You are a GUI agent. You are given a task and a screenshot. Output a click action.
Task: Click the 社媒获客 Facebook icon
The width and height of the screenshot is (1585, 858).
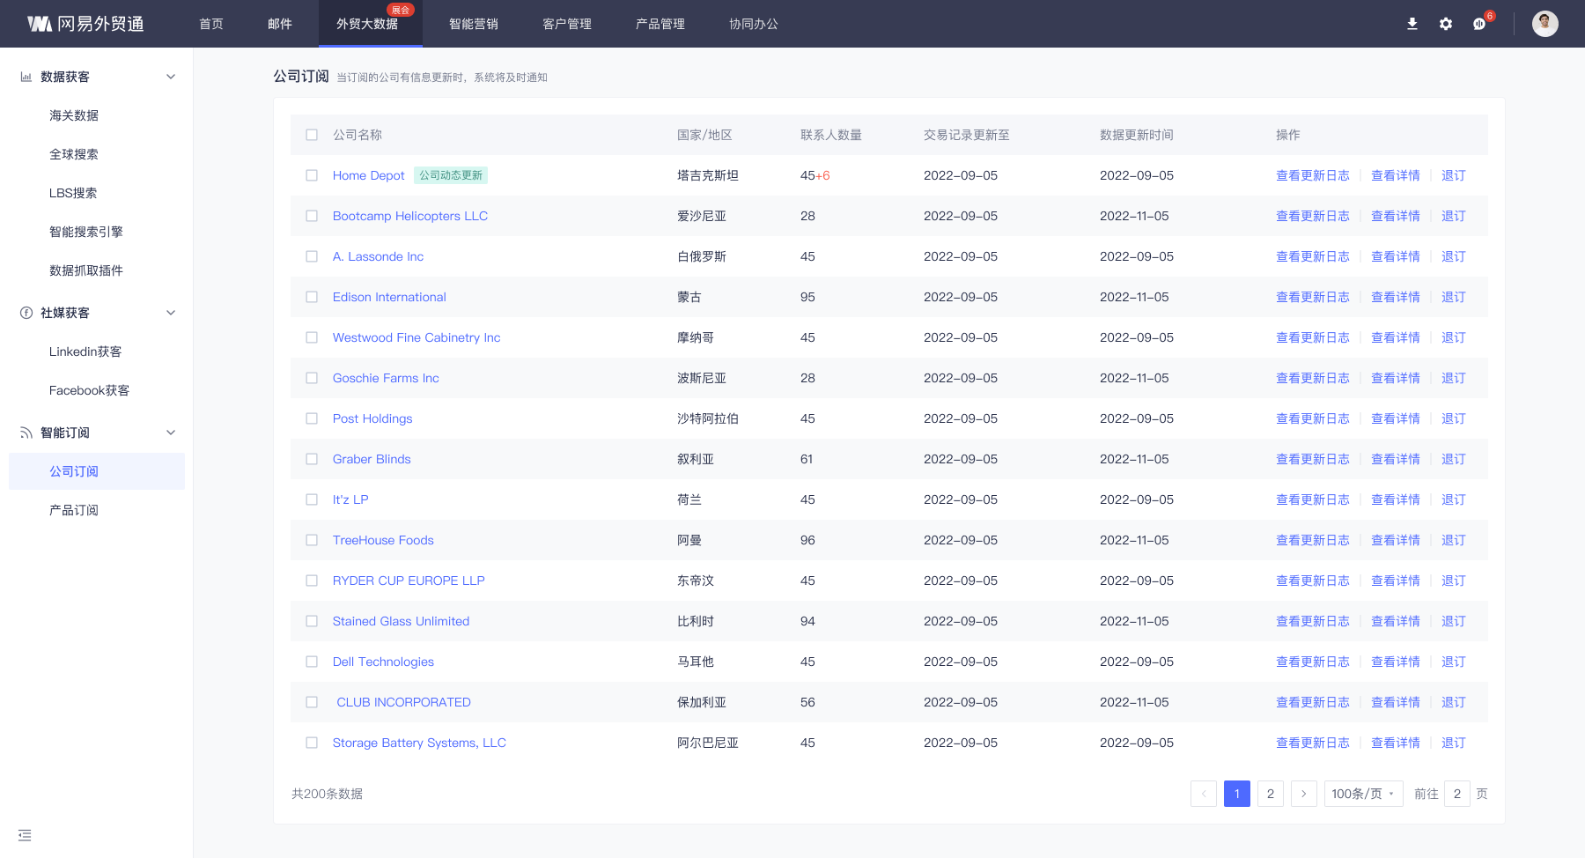[x=26, y=313]
